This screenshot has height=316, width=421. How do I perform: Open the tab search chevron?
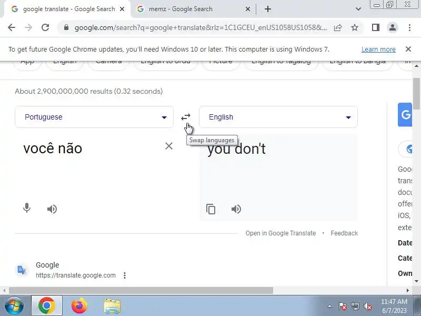point(358,9)
